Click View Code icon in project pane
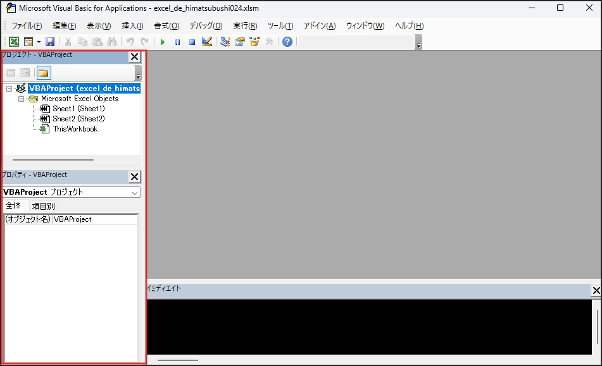Screen dimensions: 602x366 pyautogui.click(x=11, y=73)
